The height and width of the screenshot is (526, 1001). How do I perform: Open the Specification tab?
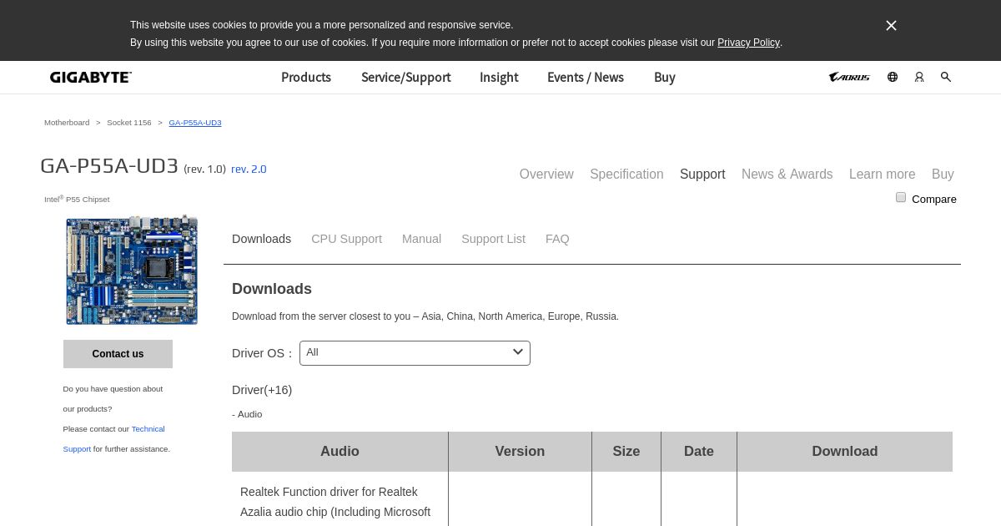pyautogui.click(x=626, y=174)
